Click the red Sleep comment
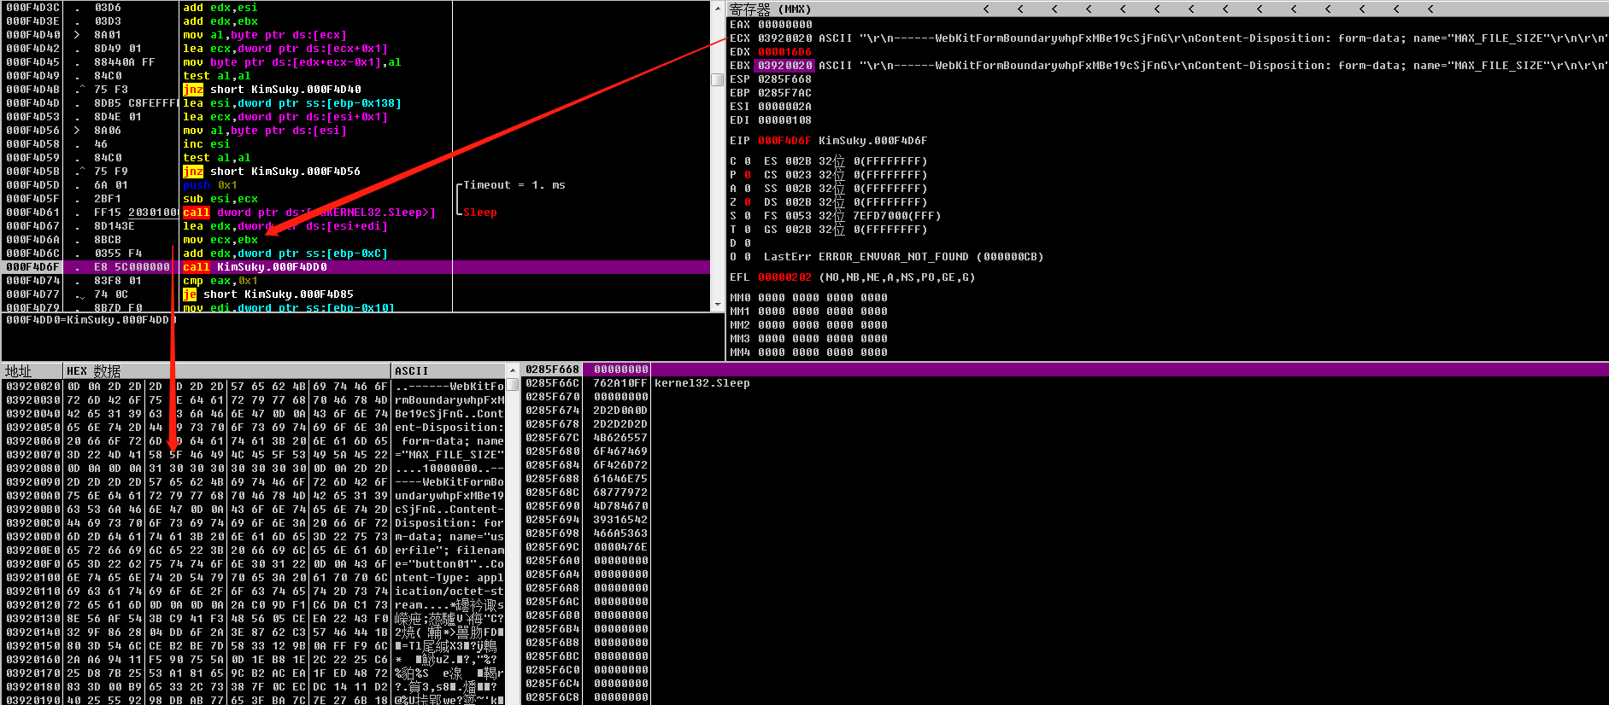Viewport: 1609px width, 705px height. coord(480,213)
